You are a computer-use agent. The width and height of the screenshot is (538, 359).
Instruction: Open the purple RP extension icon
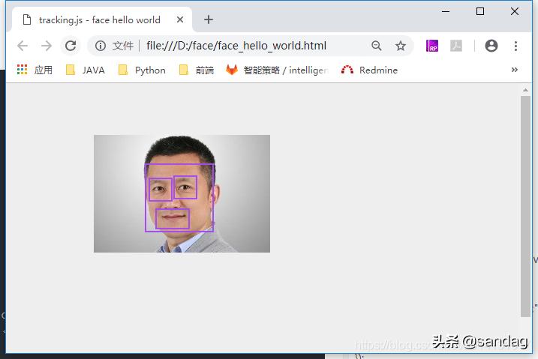tap(432, 46)
